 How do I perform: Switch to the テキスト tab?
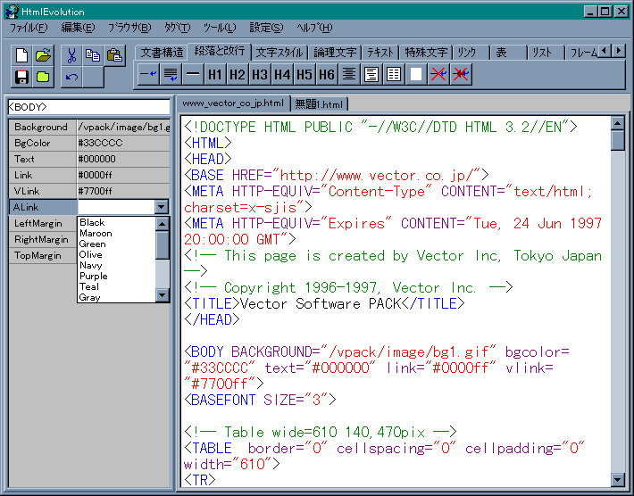click(380, 53)
